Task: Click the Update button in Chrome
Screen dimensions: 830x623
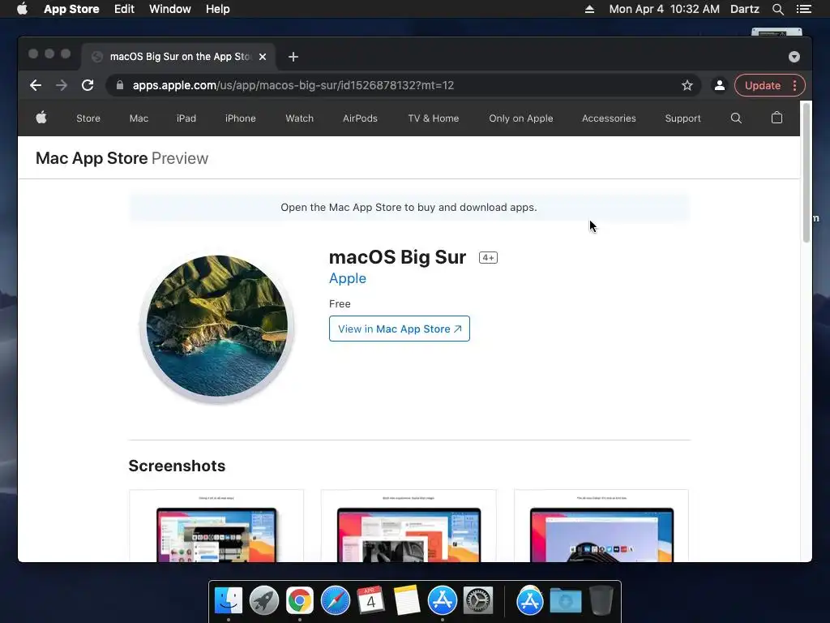Action: coord(762,85)
